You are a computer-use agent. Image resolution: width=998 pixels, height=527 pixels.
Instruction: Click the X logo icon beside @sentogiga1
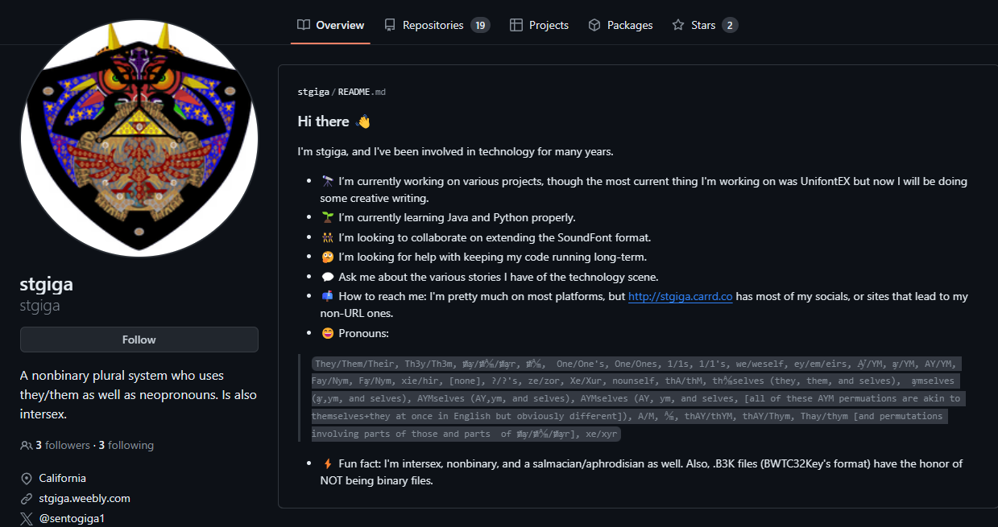tap(27, 518)
